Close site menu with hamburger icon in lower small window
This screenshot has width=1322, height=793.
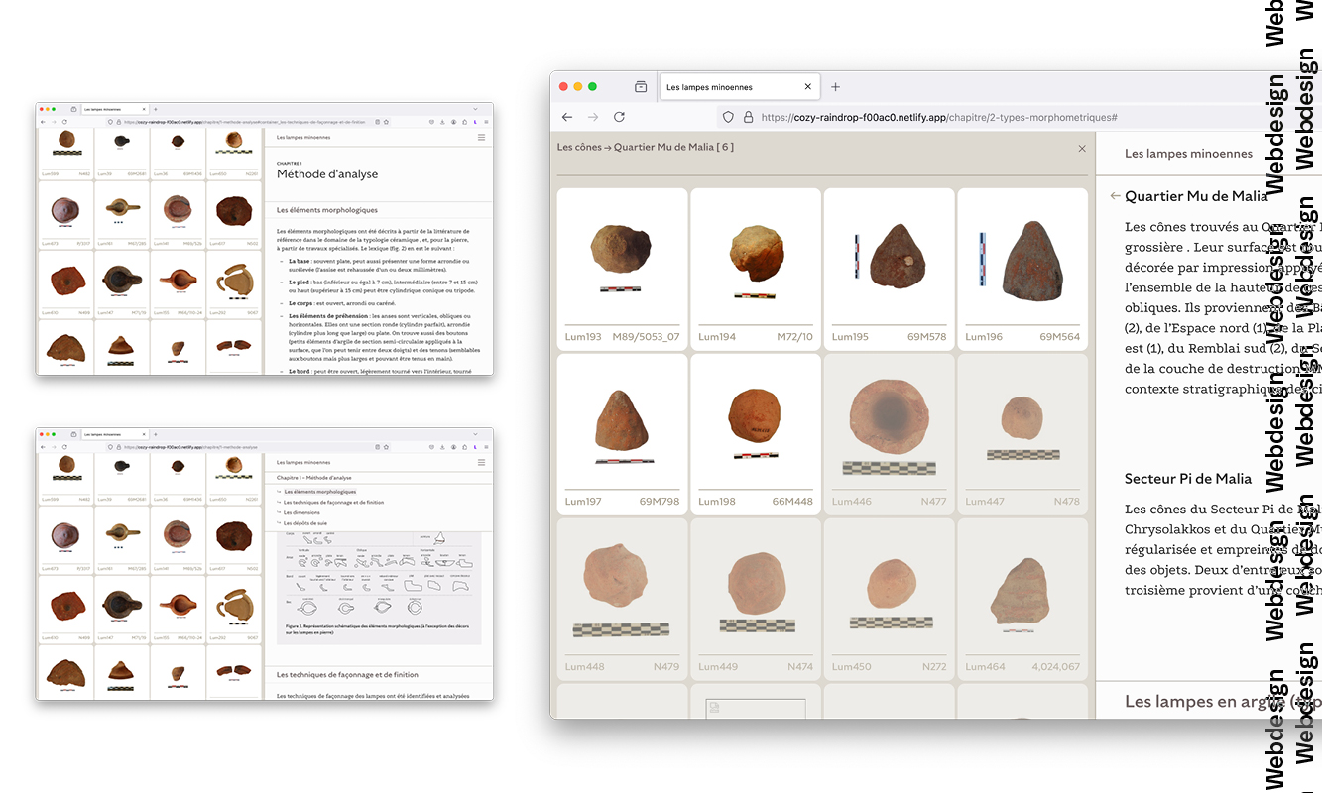[x=481, y=462]
